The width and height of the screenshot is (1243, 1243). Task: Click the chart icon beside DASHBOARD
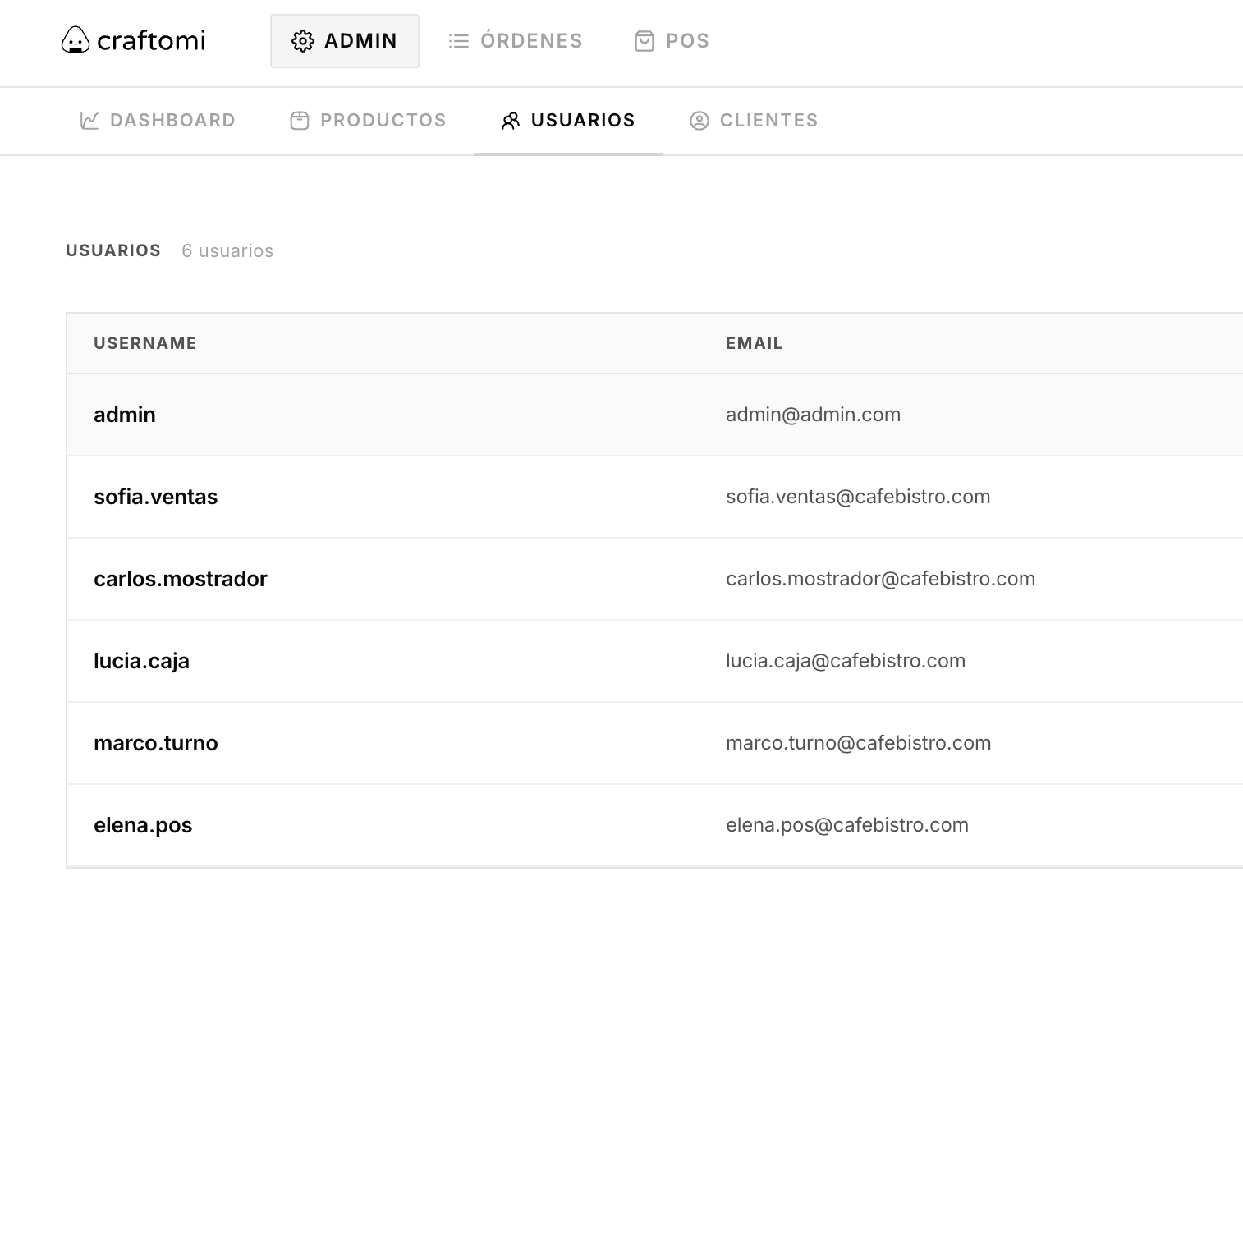(89, 121)
